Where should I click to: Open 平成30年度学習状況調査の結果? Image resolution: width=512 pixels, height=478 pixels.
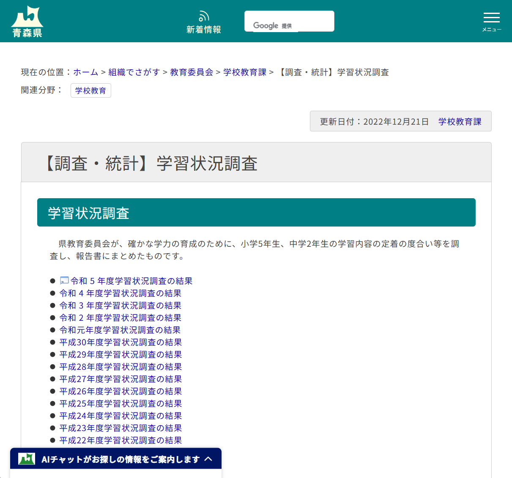120,342
